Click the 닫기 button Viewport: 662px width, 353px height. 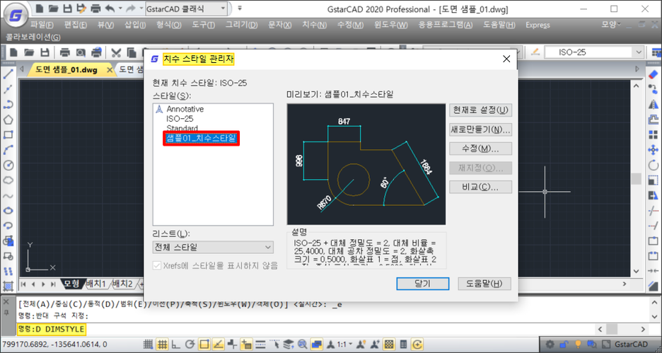pyautogui.click(x=422, y=284)
